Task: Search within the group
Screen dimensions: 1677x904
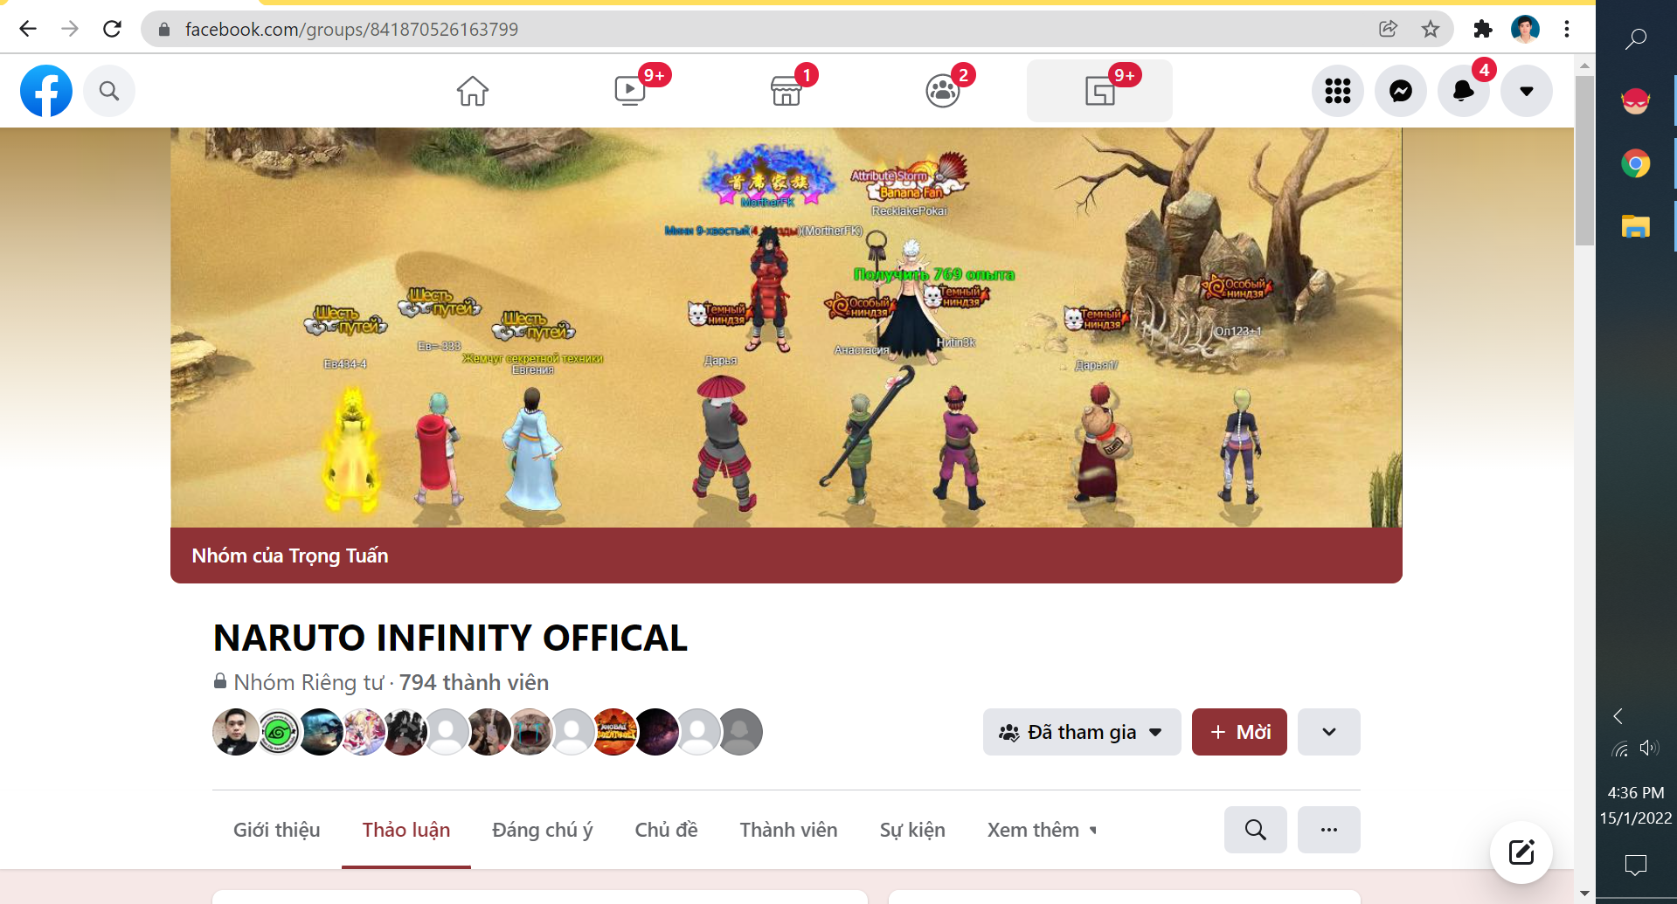Action: pyautogui.click(x=1256, y=830)
